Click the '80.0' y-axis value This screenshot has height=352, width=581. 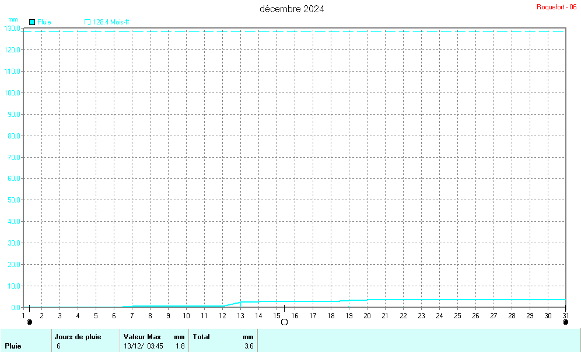point(14,136)
